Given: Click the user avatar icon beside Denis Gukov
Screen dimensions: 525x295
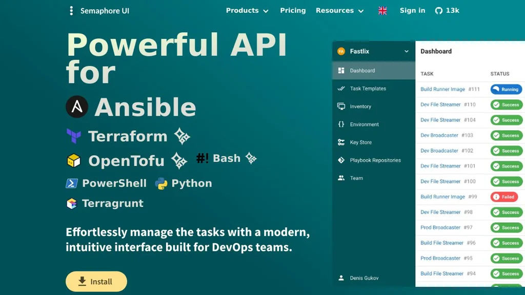Looking at the screenshot, I should [x=341, y=278].
